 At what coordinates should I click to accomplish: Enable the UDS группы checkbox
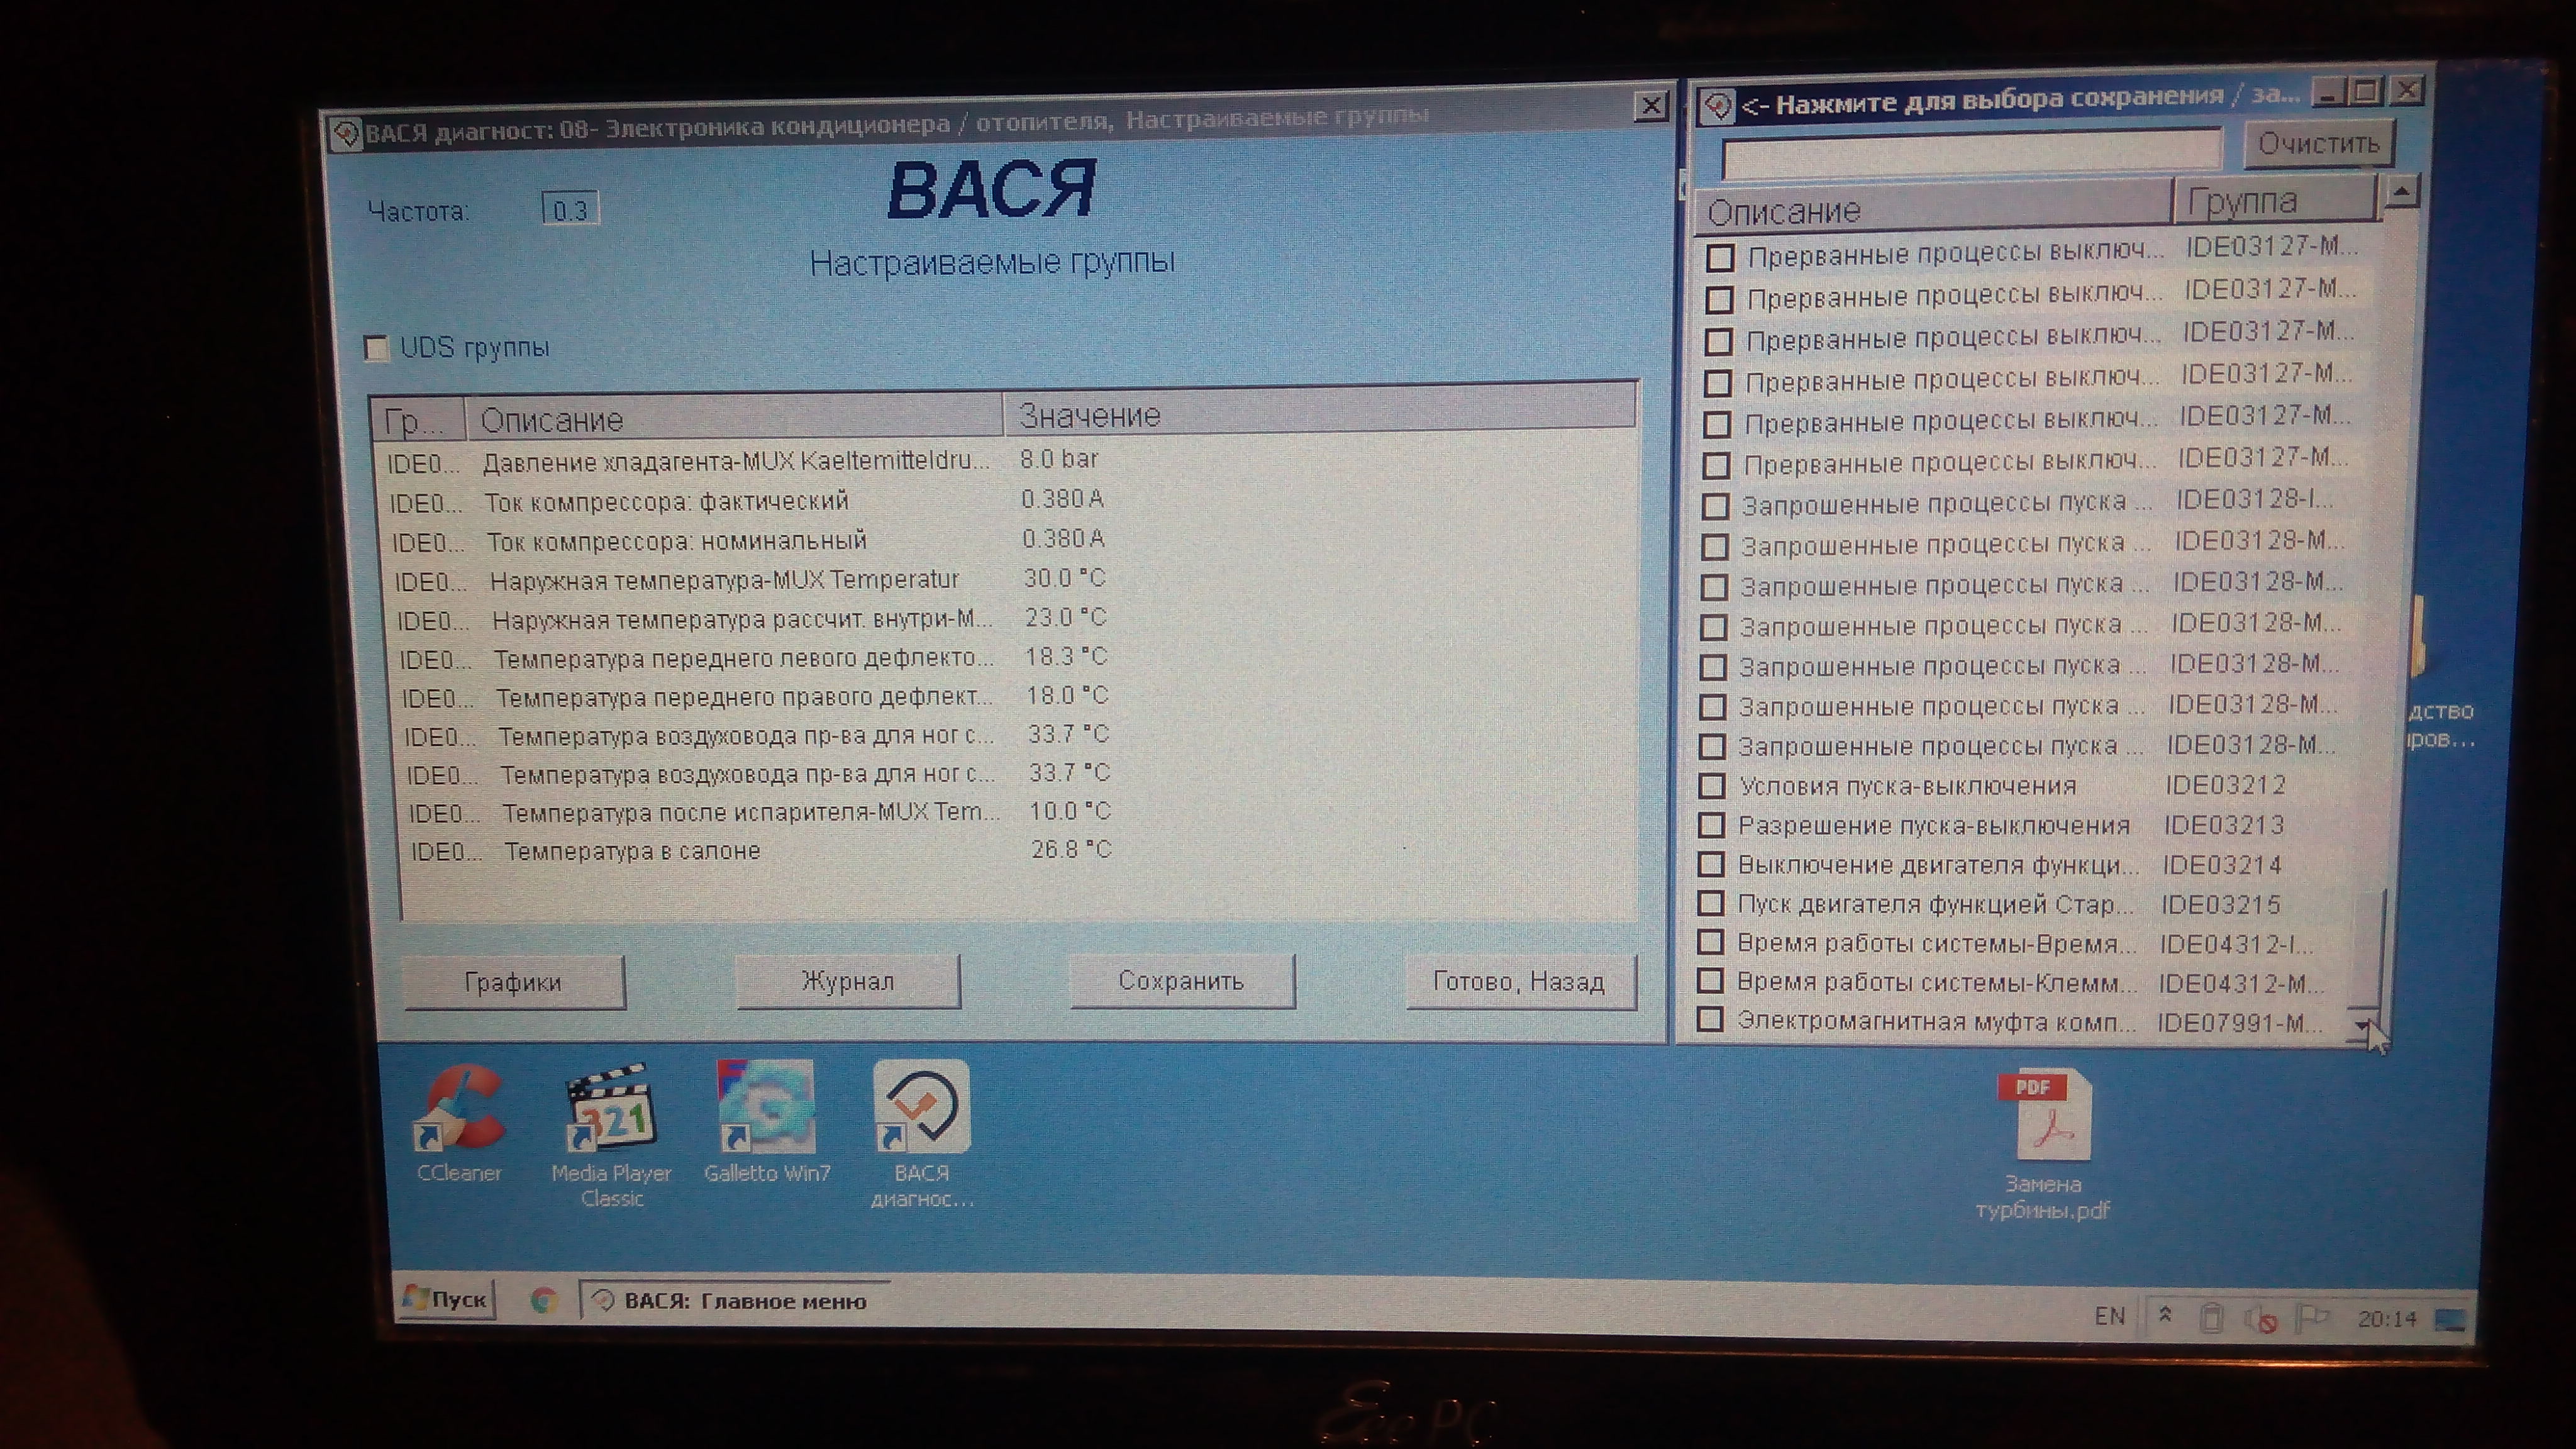[x=376, y=348]
